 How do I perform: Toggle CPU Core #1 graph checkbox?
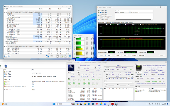110,25
